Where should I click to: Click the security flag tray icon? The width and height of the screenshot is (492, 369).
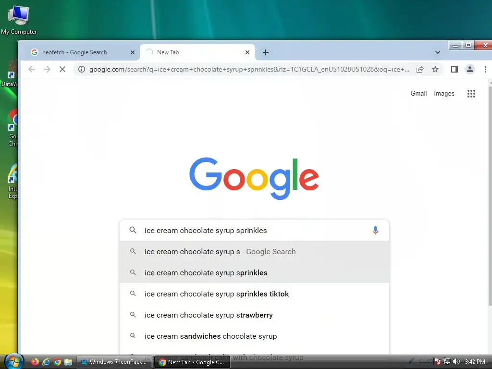(437, 362)
